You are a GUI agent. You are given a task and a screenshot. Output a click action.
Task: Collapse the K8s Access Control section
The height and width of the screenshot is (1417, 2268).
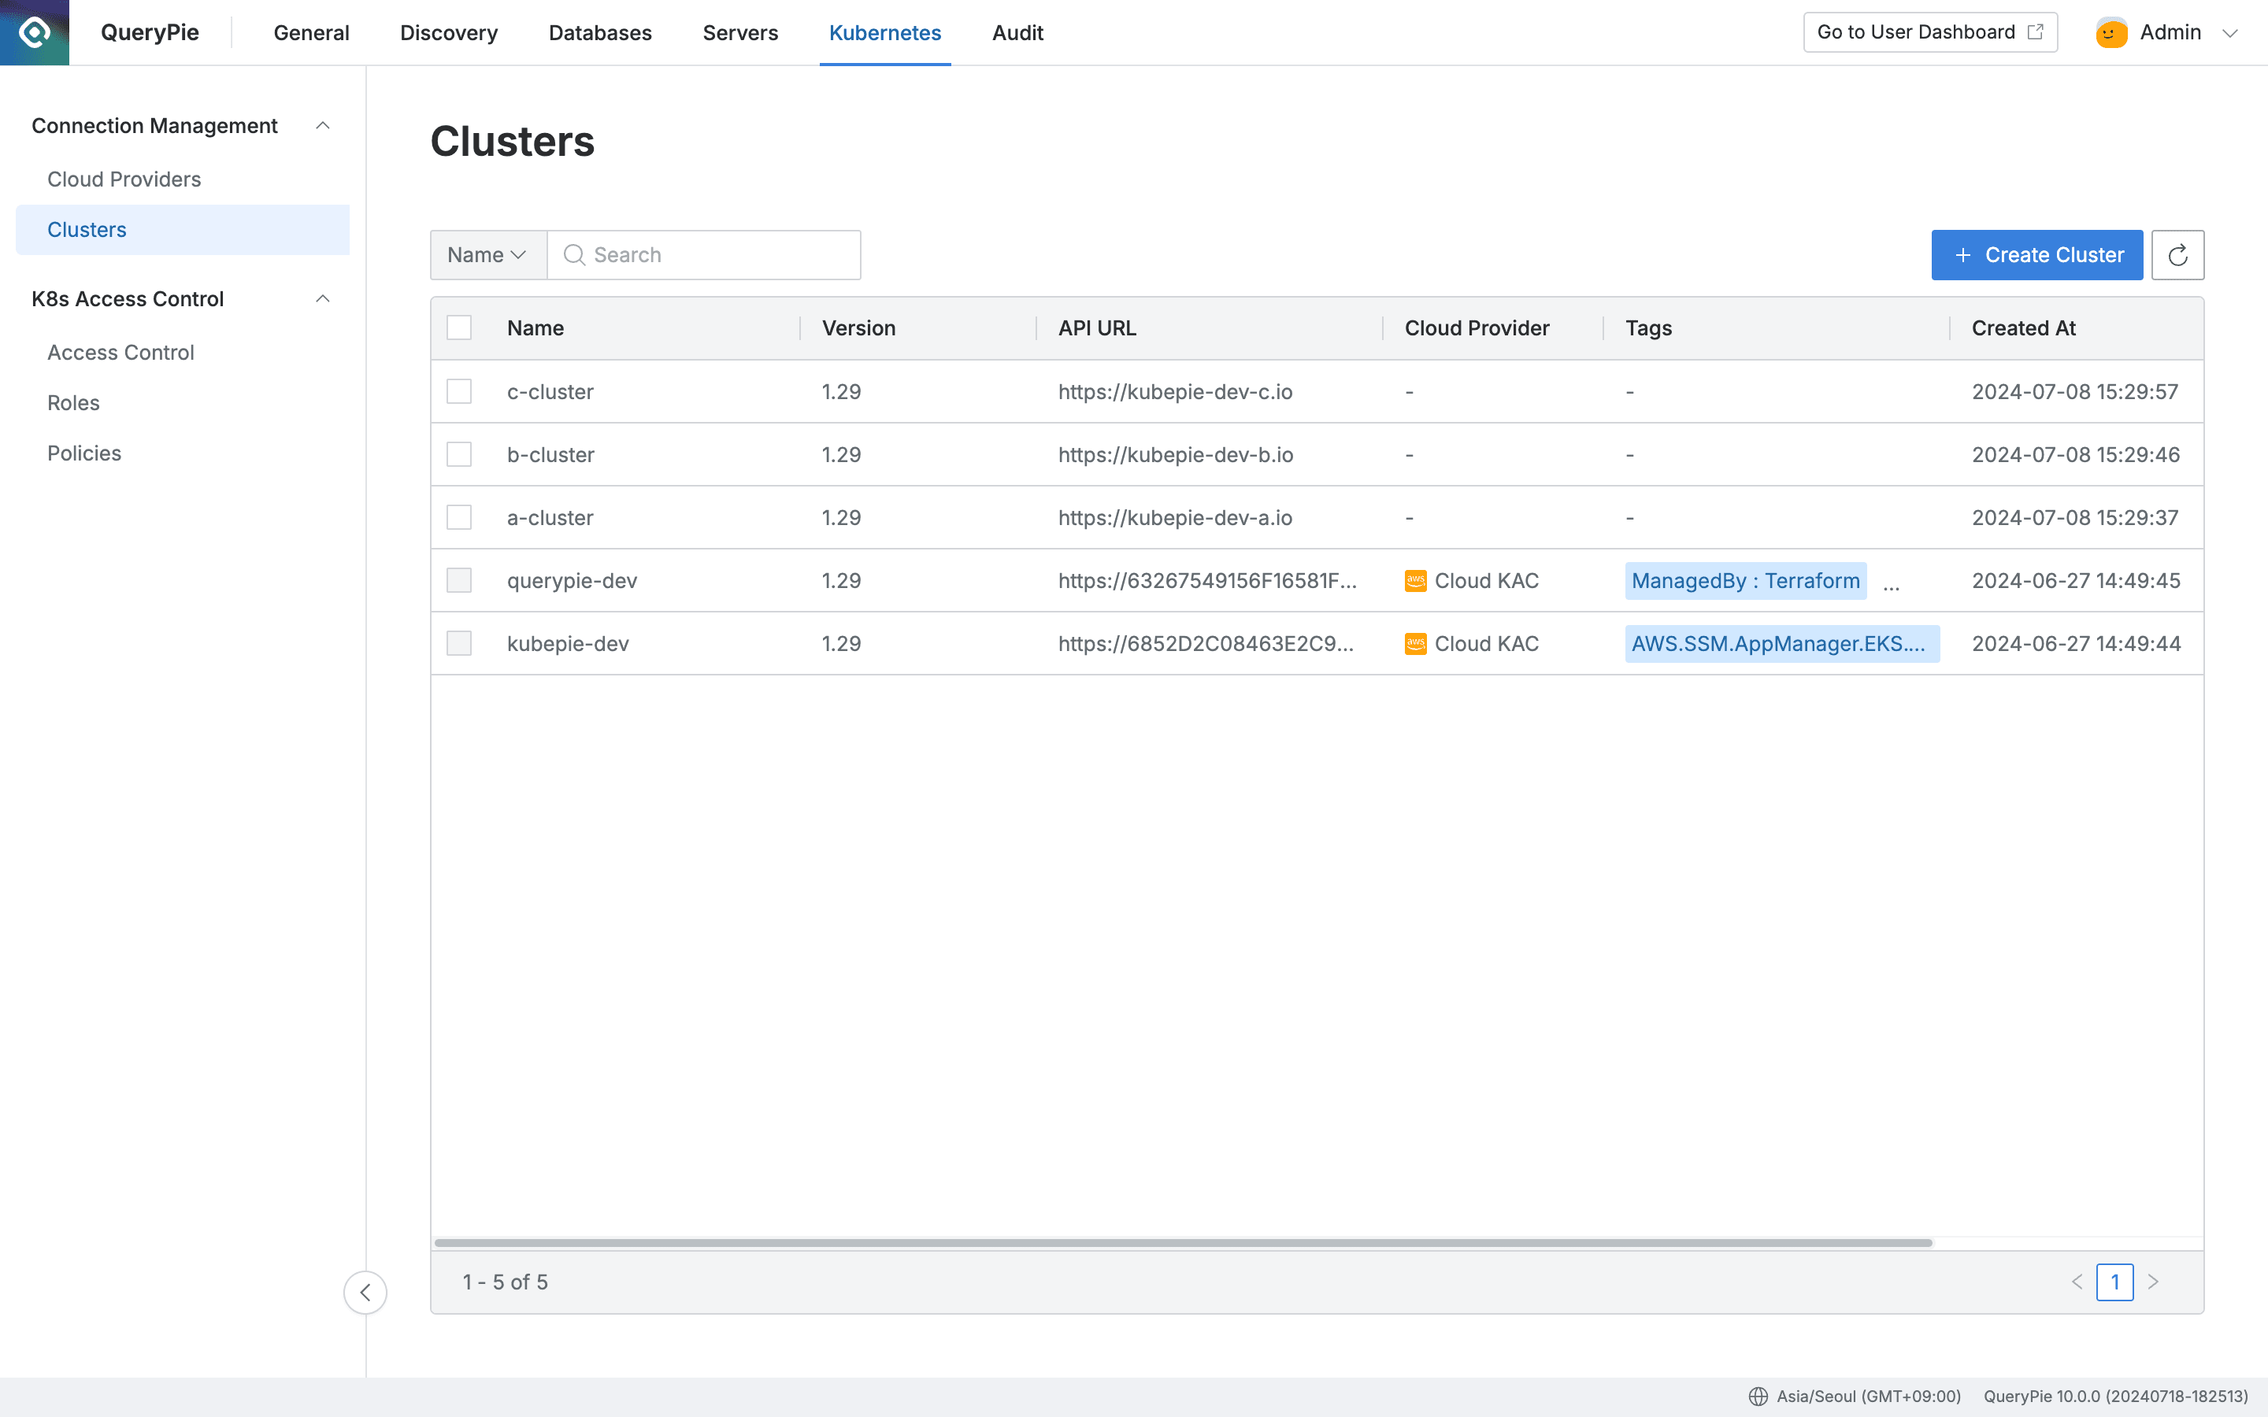coord(324,298)
